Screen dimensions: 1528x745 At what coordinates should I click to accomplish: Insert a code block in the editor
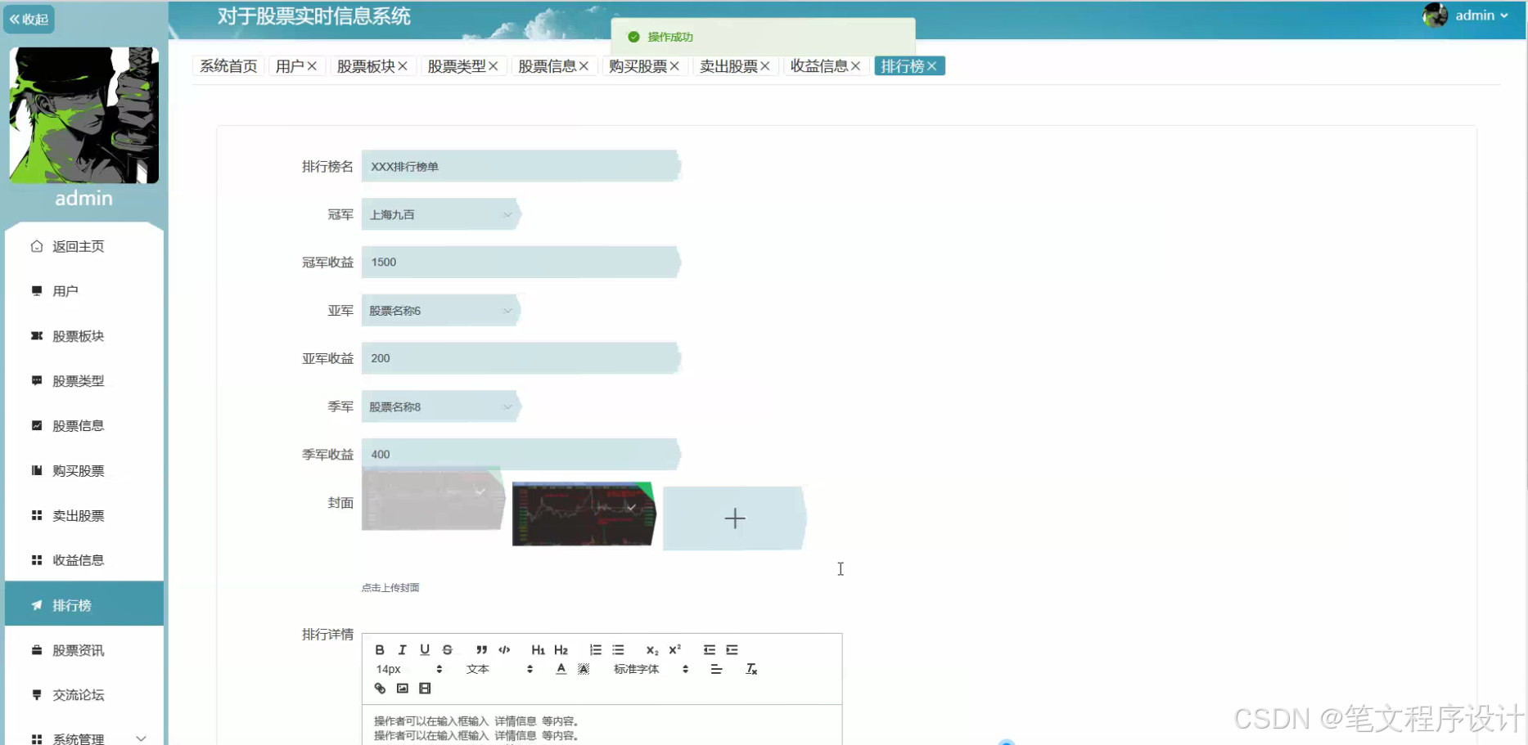click(504, 650)
